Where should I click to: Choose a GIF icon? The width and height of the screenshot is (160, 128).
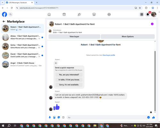click(x=63, y=117)
